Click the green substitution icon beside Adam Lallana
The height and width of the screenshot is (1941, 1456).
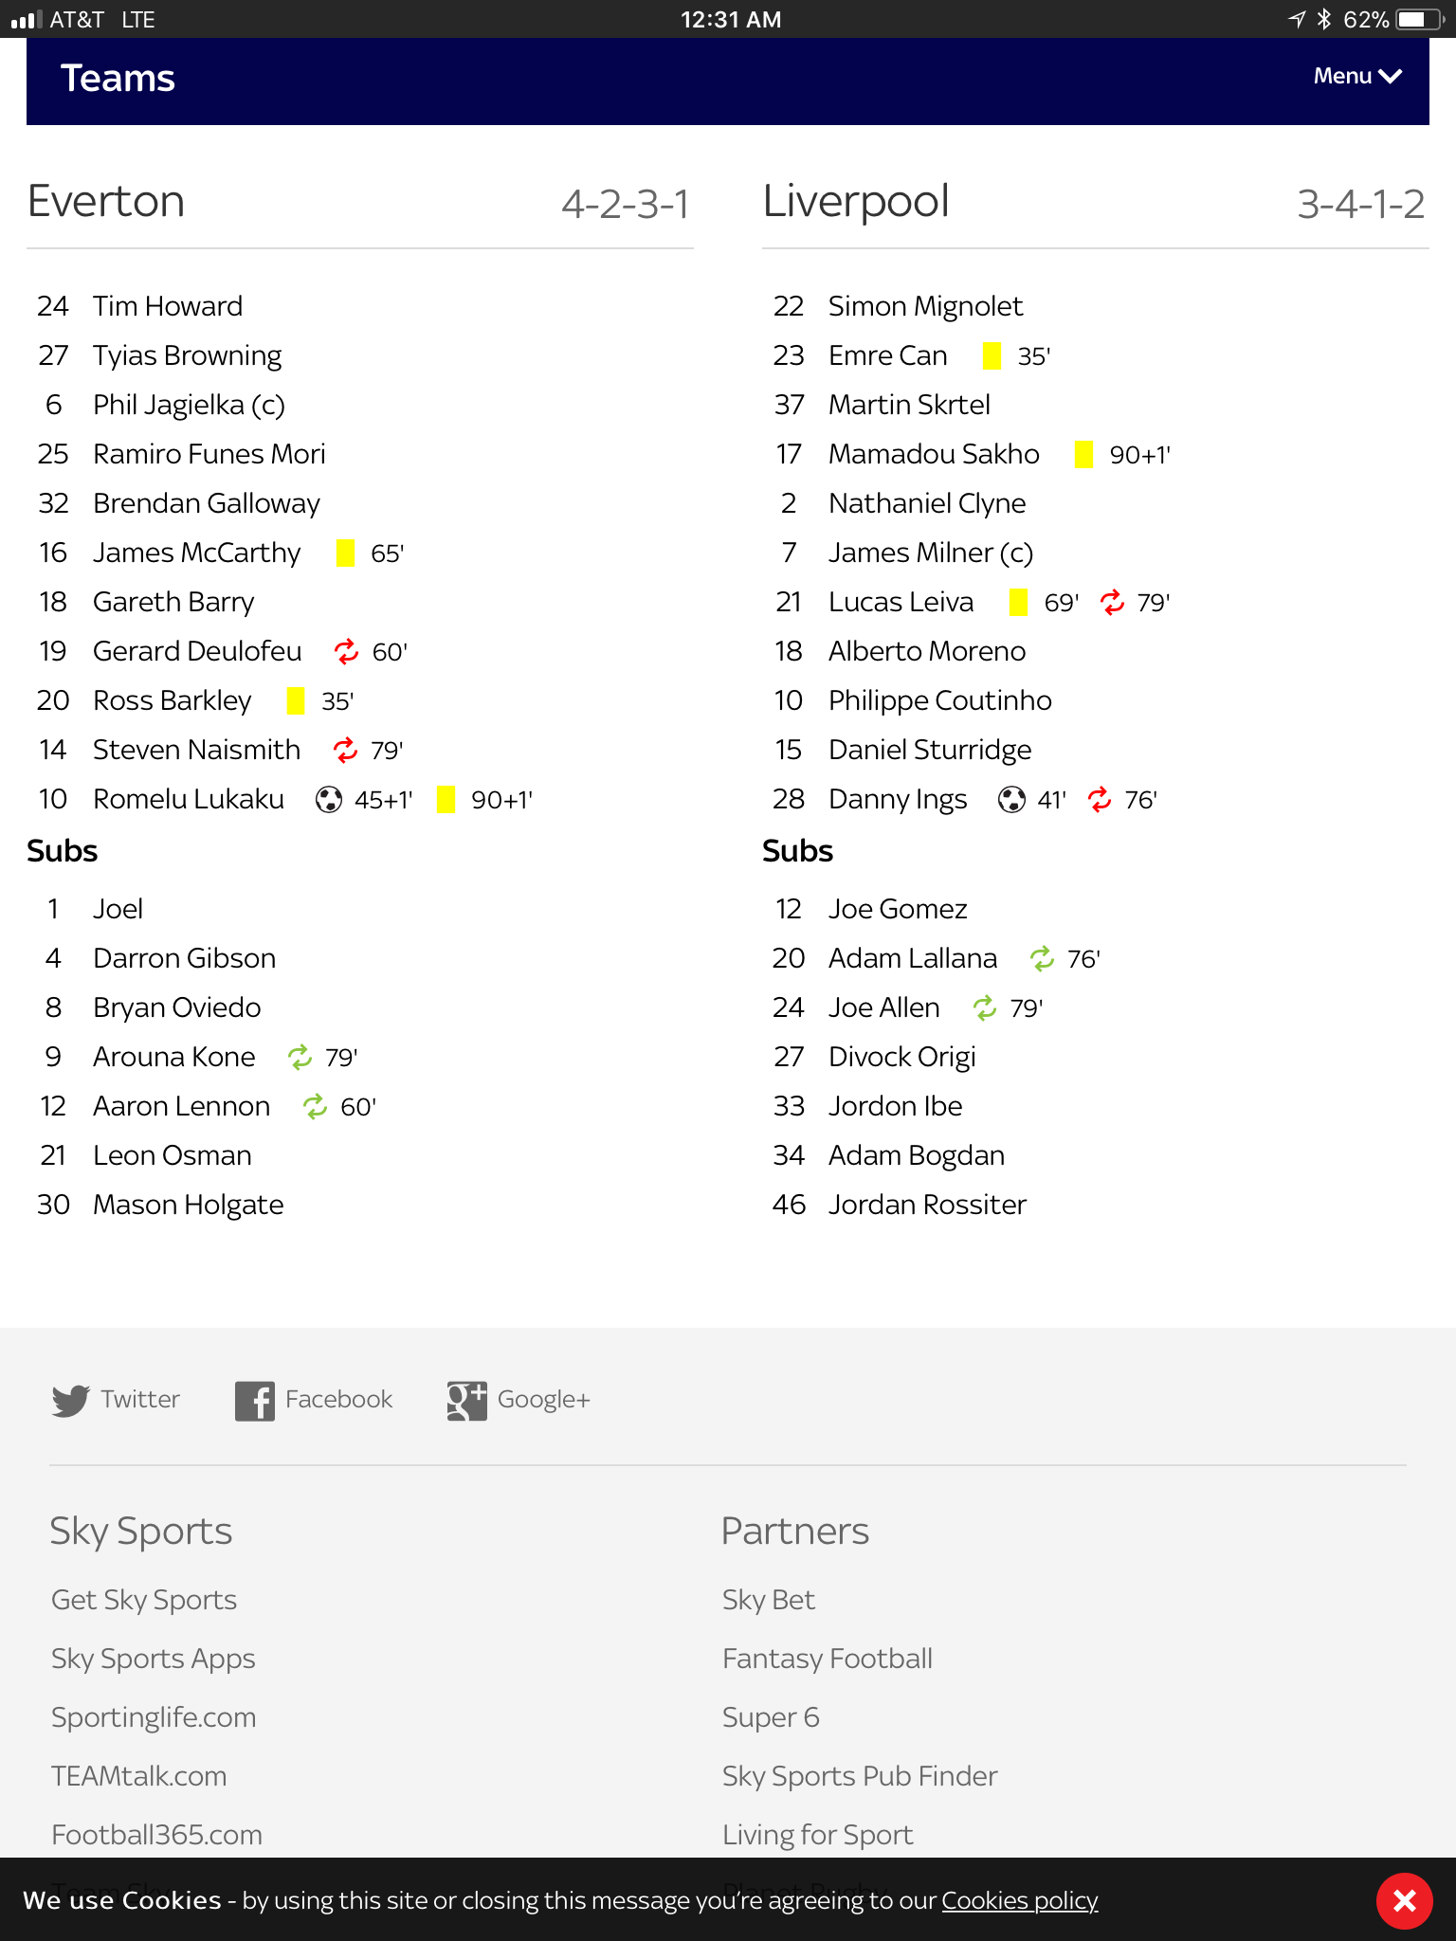click(1042, 959)
